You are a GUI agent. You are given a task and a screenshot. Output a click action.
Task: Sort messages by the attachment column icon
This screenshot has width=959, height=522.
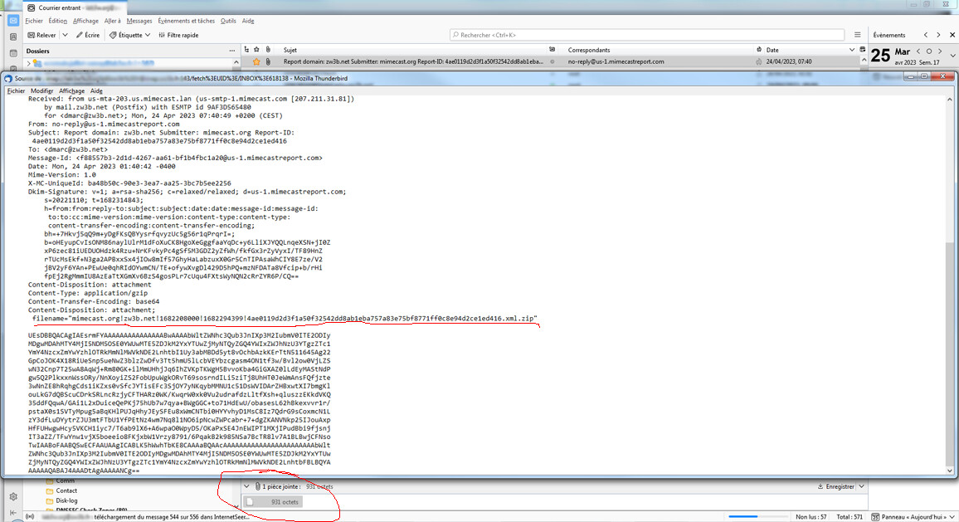click(269, 50)
